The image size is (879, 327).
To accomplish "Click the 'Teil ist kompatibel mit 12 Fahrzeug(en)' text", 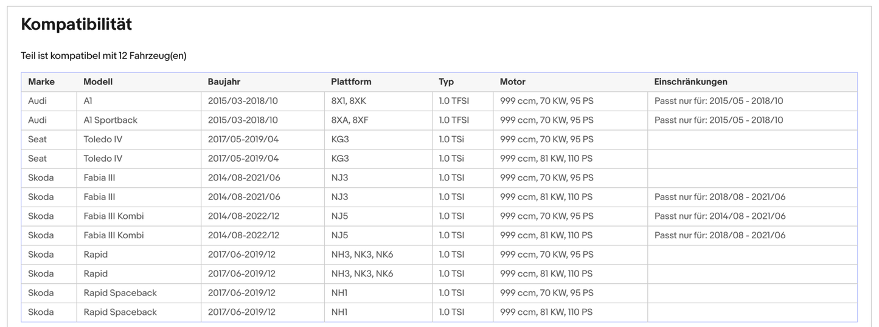I will 103,56.
